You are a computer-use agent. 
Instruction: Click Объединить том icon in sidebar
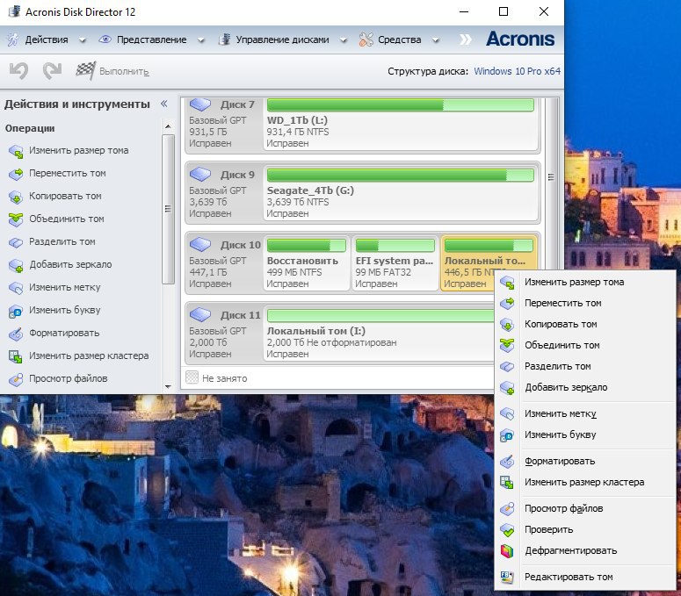pyautogui.click(x=16, y=219)
